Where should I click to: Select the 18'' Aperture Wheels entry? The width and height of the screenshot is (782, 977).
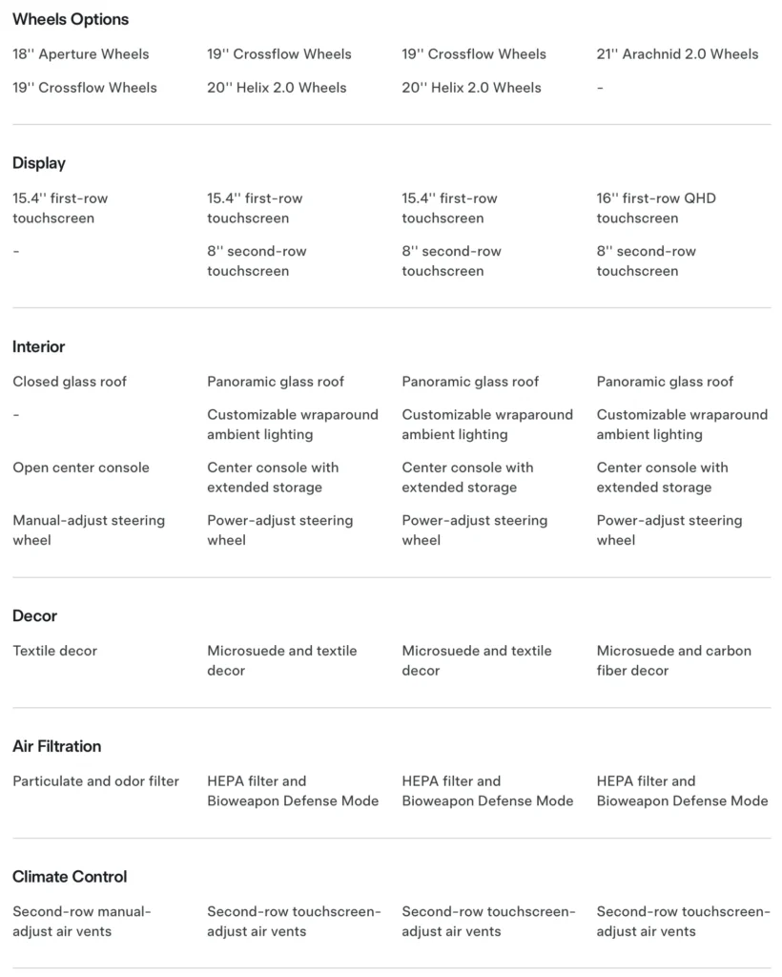tap(81, 54)
